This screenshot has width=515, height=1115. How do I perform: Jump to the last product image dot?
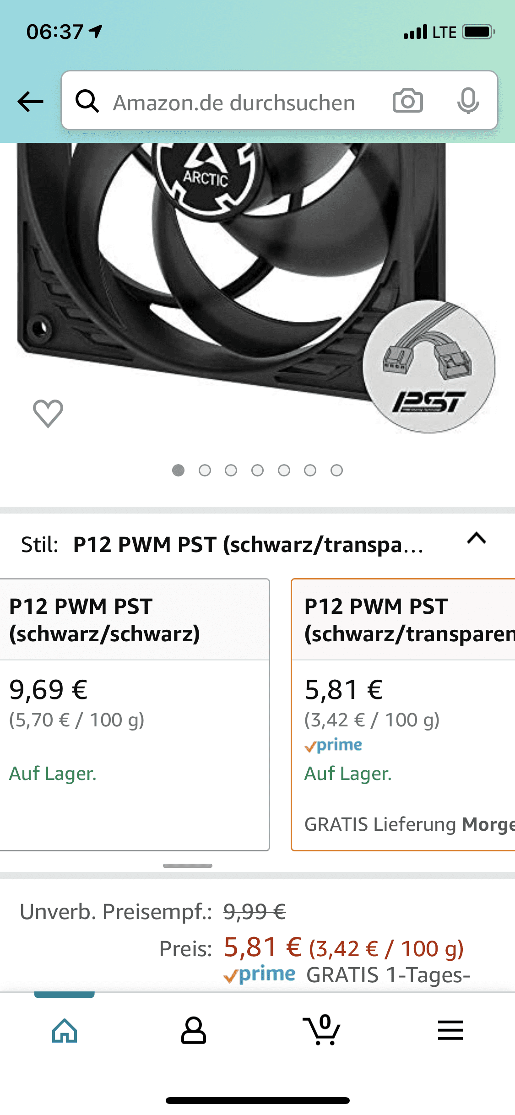tap(336, 471)
